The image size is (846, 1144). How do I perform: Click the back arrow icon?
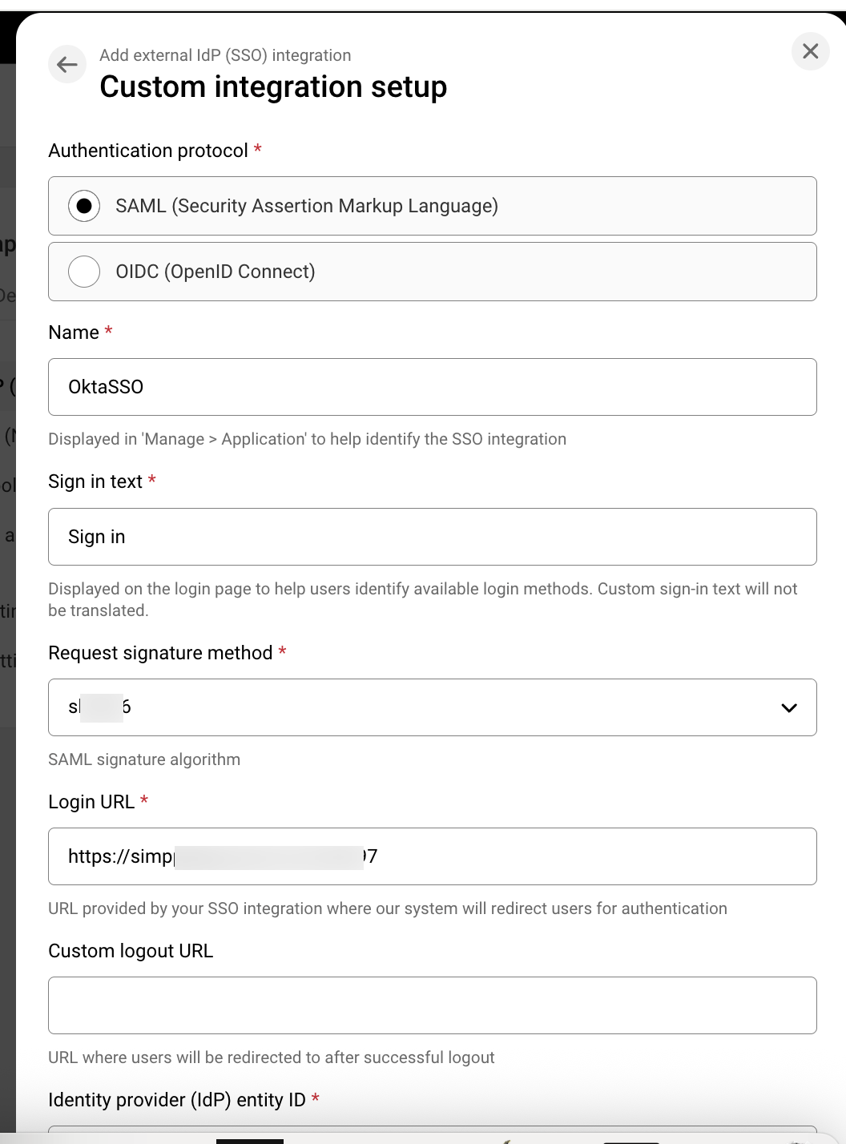67,64
